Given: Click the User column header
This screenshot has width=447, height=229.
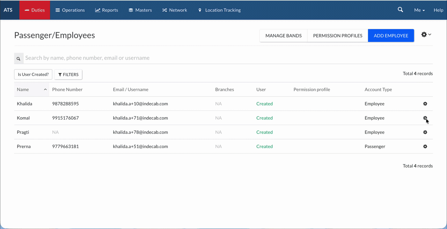Looking at the screenshot, I should point(261,90).
